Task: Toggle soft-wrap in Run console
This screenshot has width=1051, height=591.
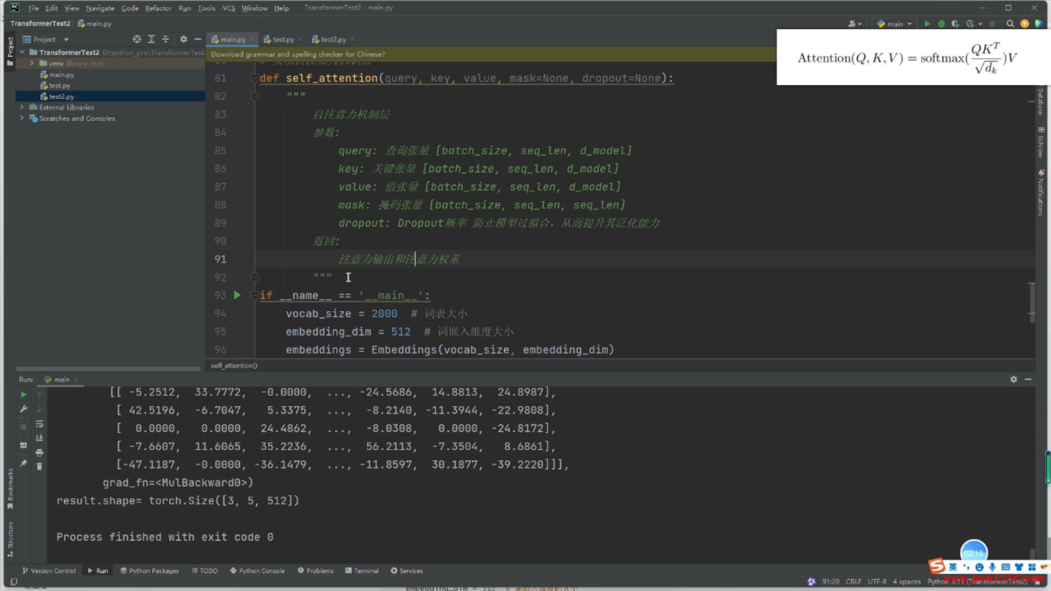Action: tap(39, 424)
